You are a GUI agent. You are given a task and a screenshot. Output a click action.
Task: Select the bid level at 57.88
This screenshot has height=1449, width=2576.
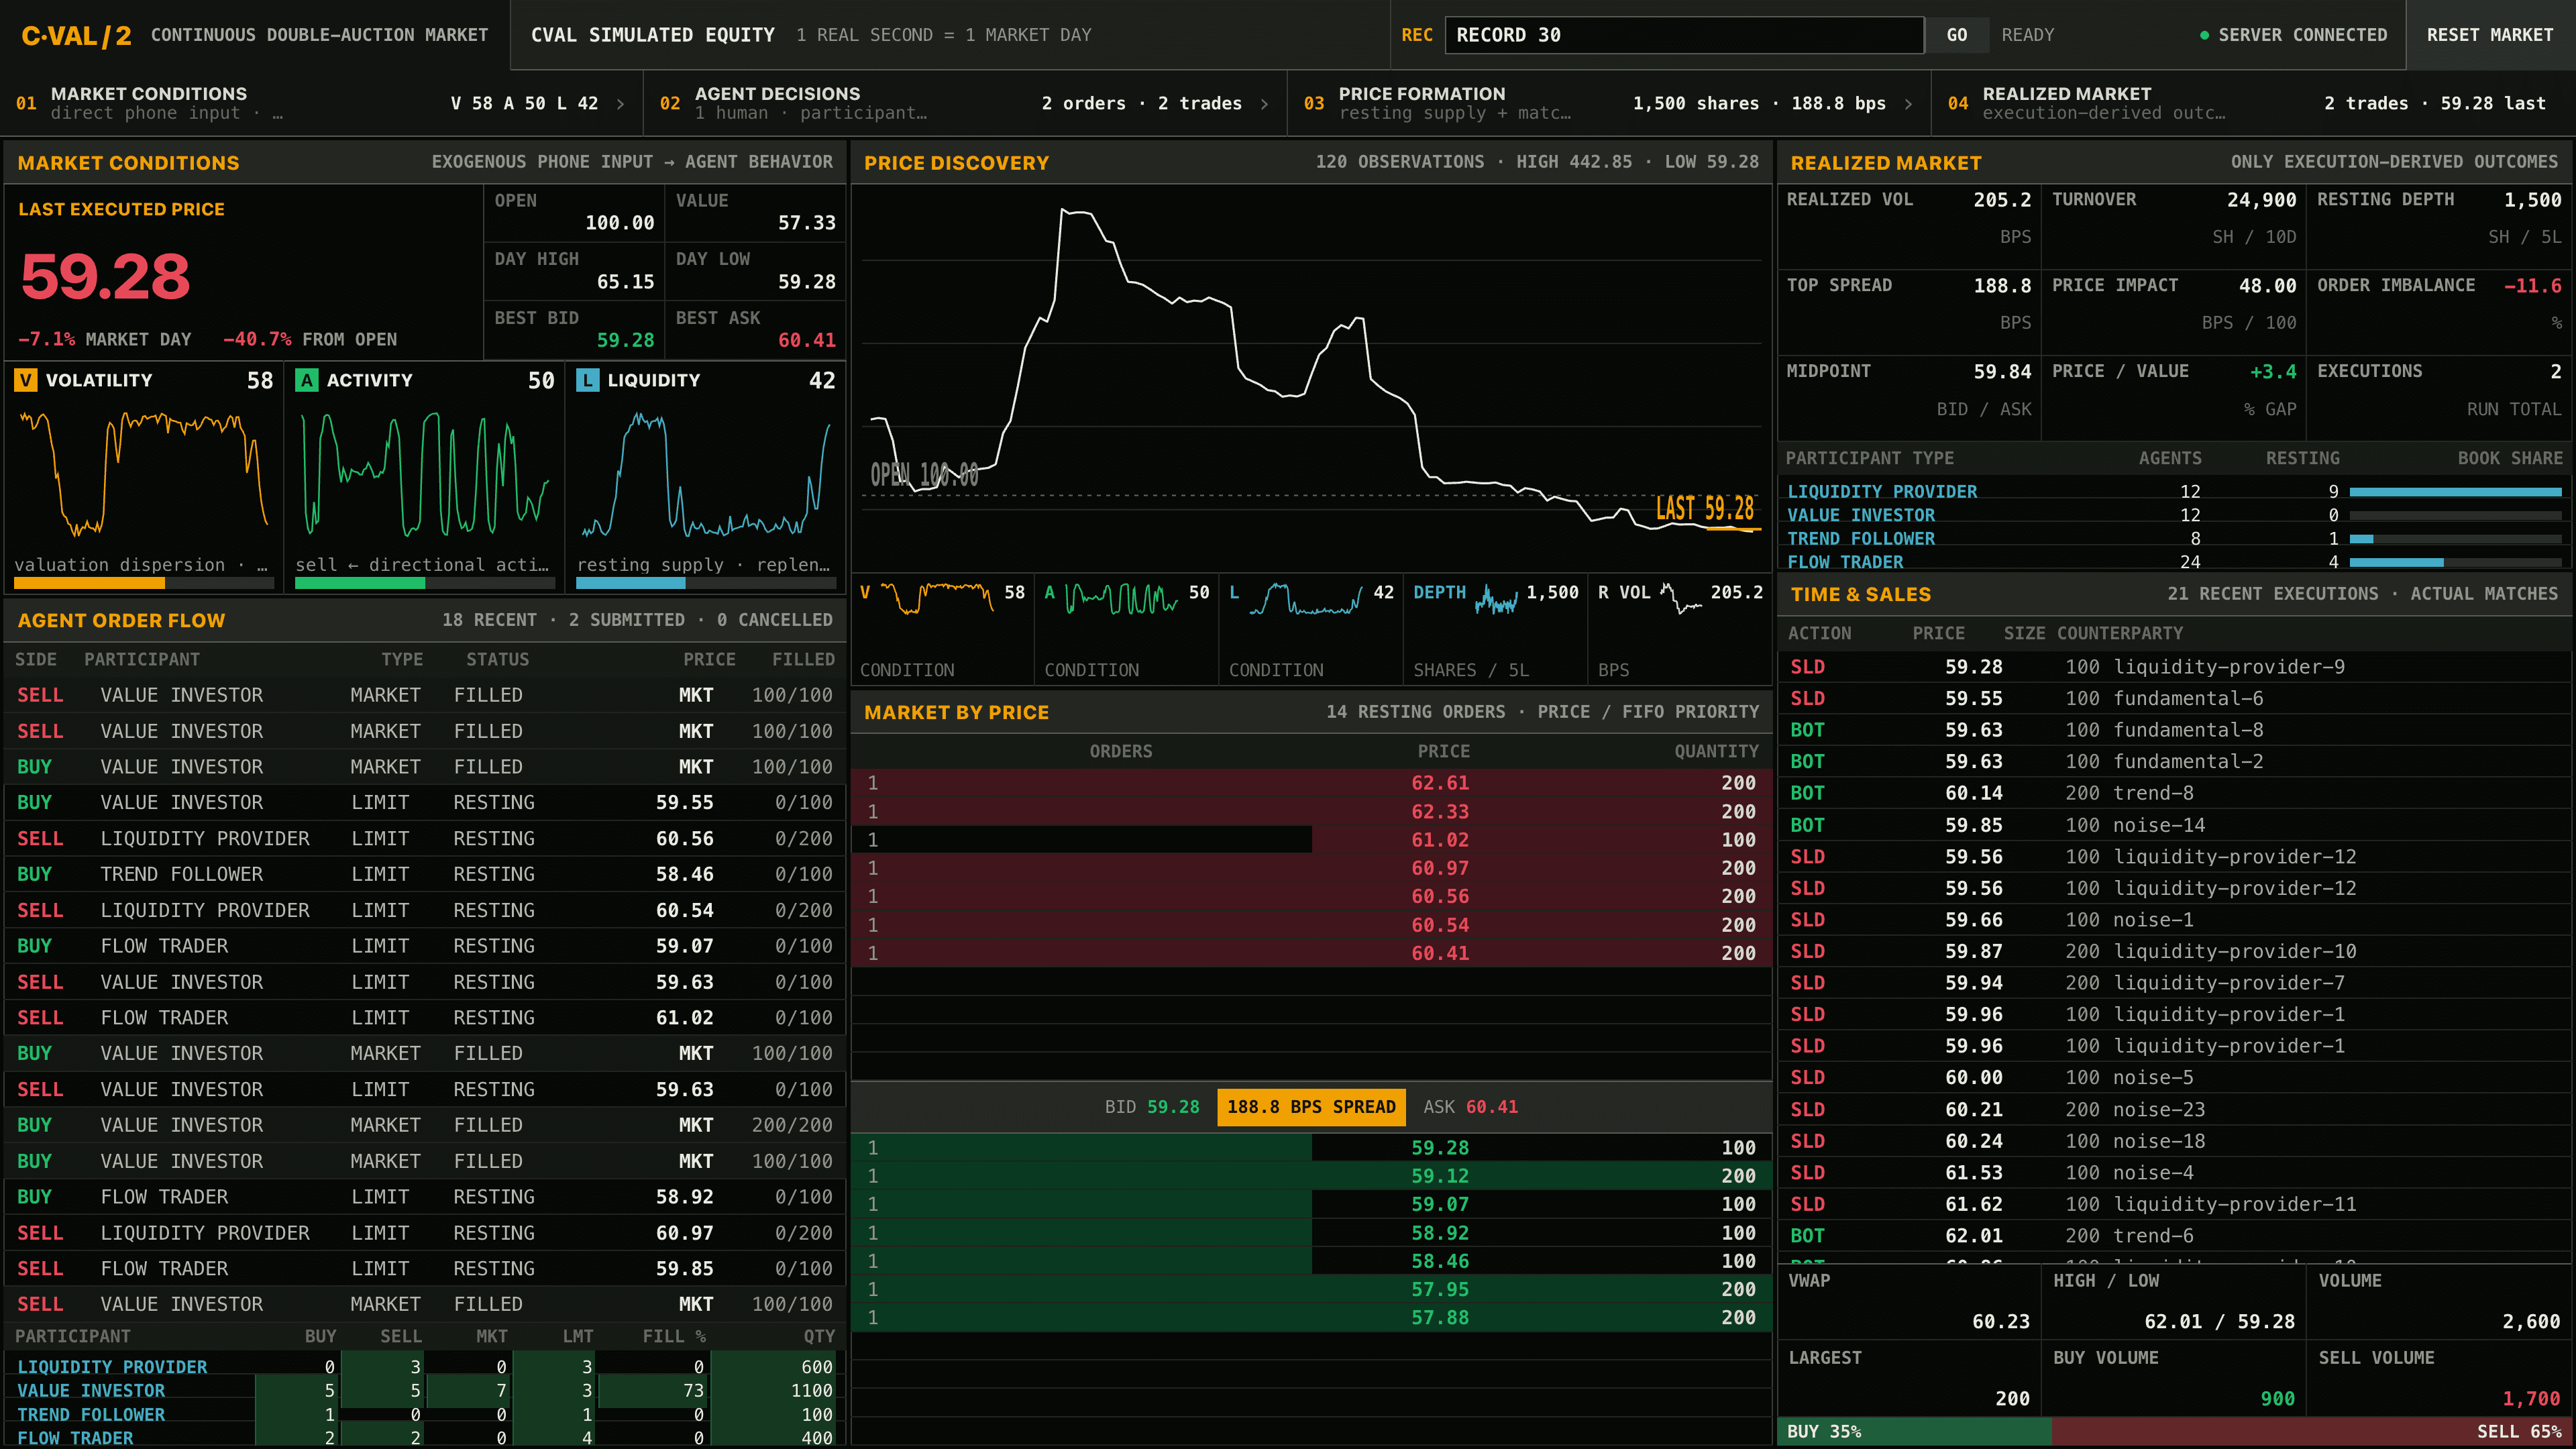1311,1318
